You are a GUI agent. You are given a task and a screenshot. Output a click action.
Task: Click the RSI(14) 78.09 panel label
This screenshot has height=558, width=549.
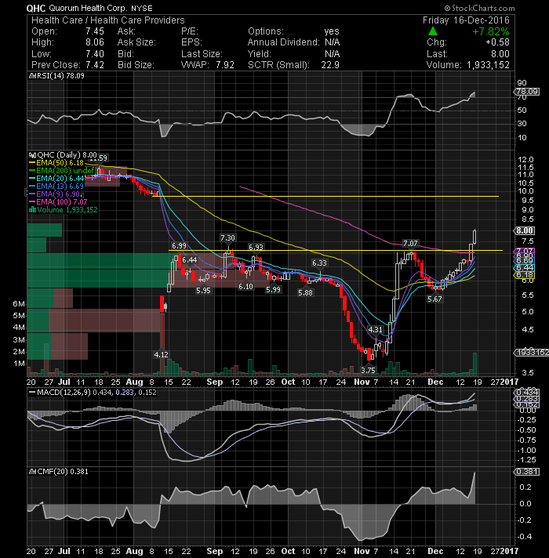click(x=60, y=76)
